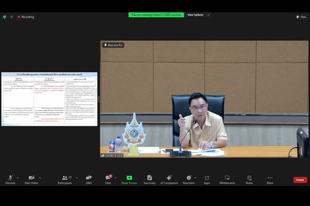
Task: Open the Participants panel
Action: click(65, 178)
